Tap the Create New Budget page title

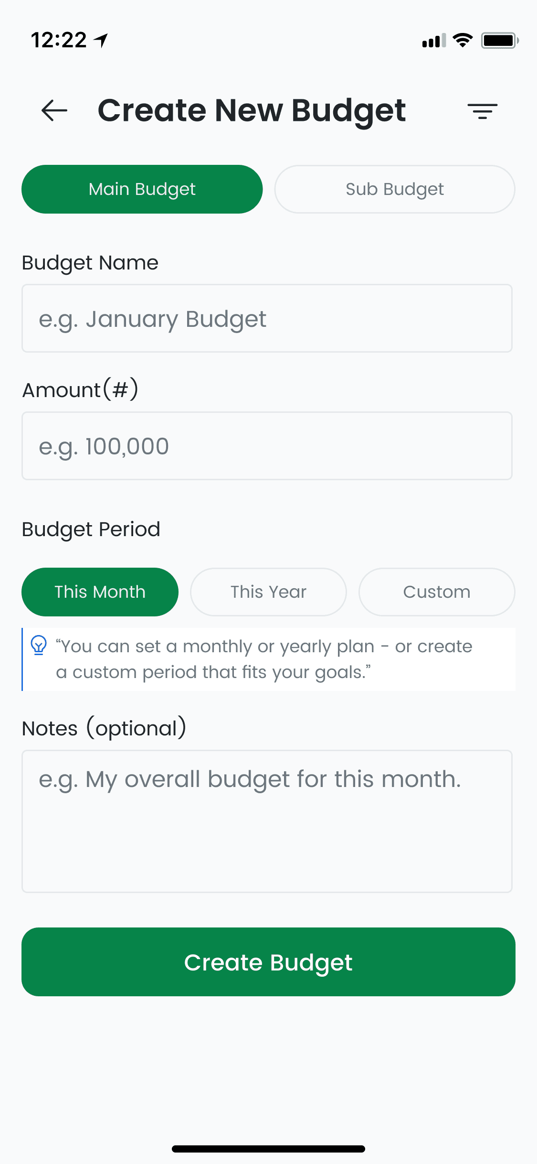coord(252,110)
